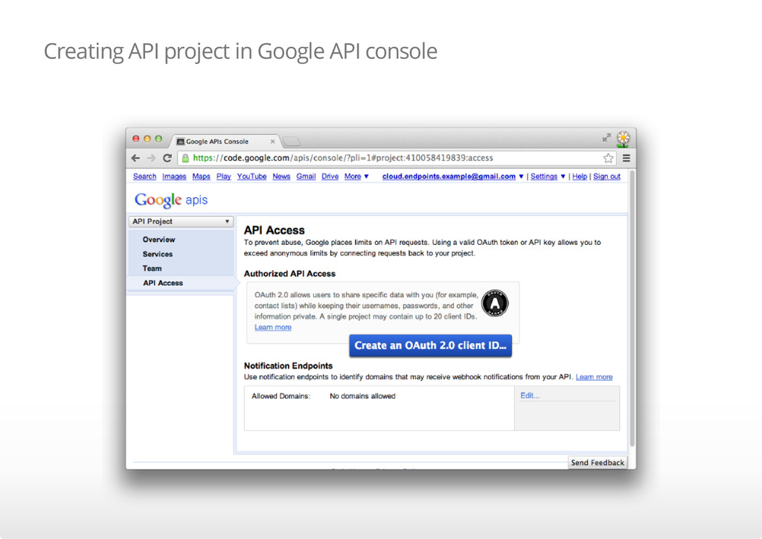The image size is (762, 539).
Task: Click the browser forward arrow
Action: click(152, 158)
